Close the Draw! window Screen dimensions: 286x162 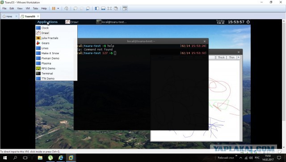pos(239,52)
